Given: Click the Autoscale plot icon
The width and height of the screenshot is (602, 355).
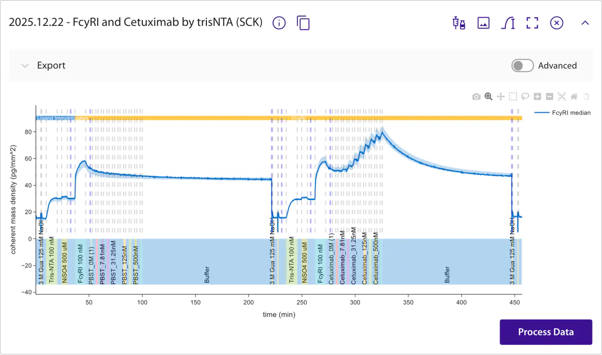Looking at the screenshot, I should pos(562,97).
